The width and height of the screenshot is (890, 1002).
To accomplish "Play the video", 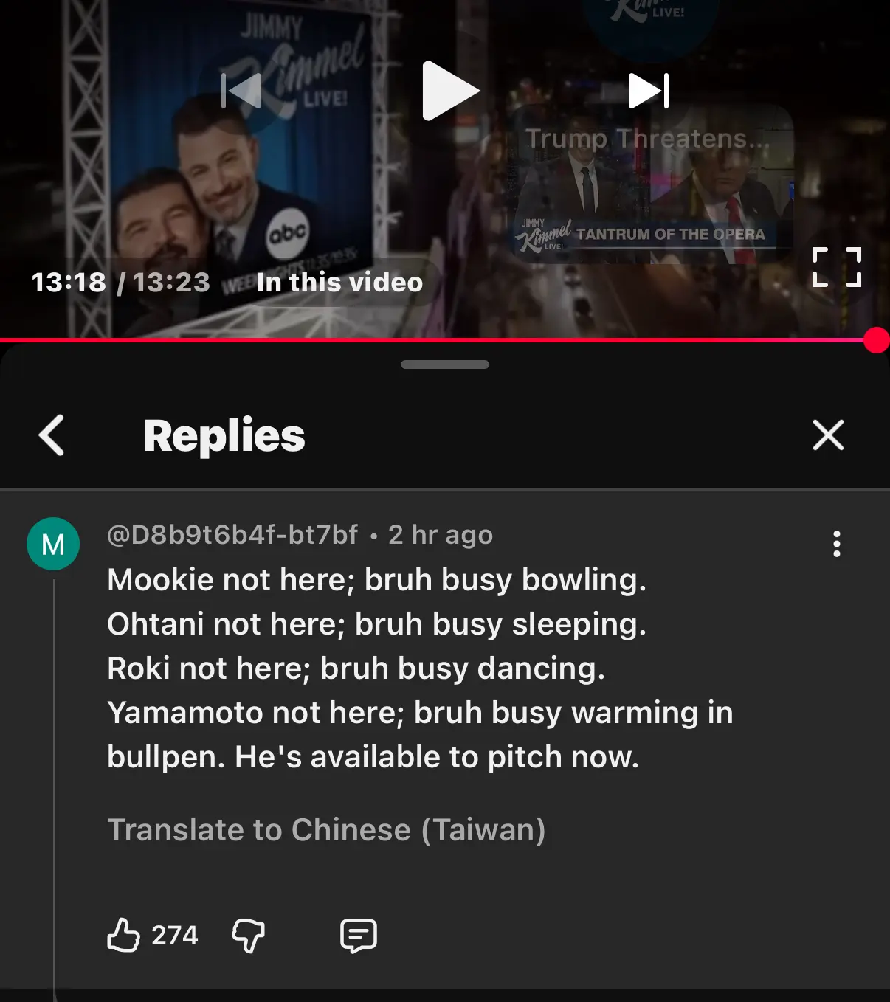I will click(450, 91).
